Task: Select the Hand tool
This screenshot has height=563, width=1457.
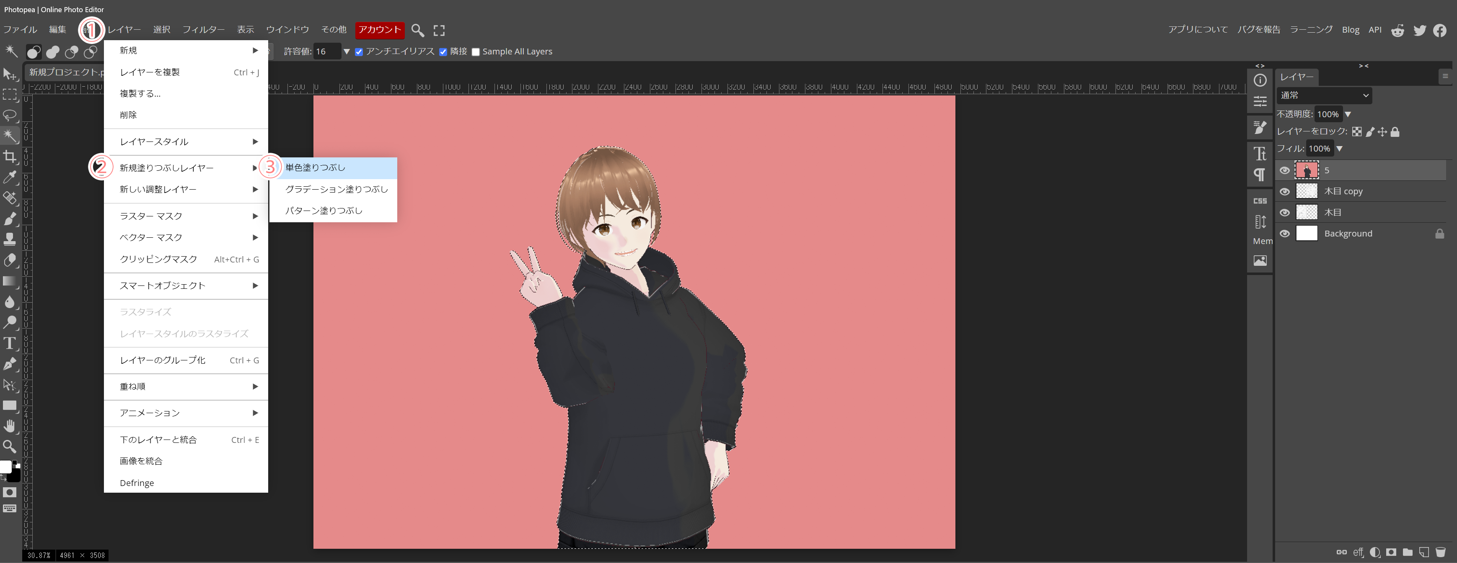Action: pos(10,426)
